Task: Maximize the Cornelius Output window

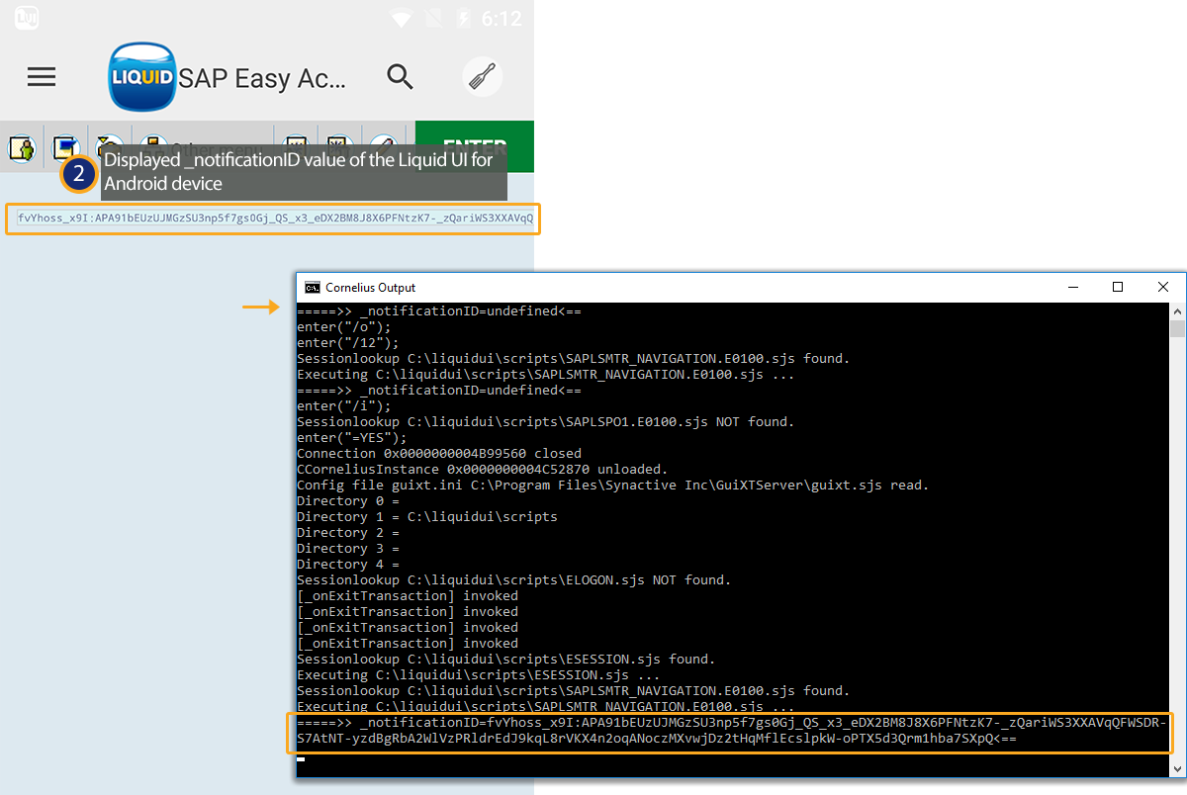Action: [1118, 287]
